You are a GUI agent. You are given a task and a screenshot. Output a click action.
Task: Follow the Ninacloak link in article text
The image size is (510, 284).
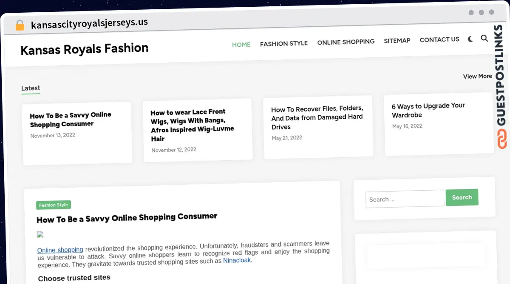(x=237, y=261)
